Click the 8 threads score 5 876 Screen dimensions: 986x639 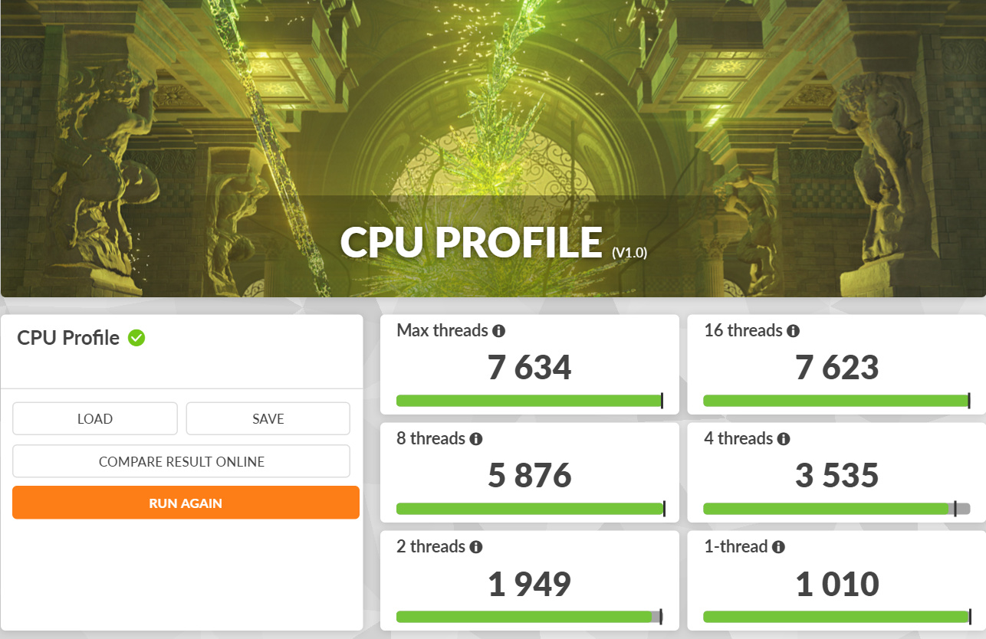(530, 476)
